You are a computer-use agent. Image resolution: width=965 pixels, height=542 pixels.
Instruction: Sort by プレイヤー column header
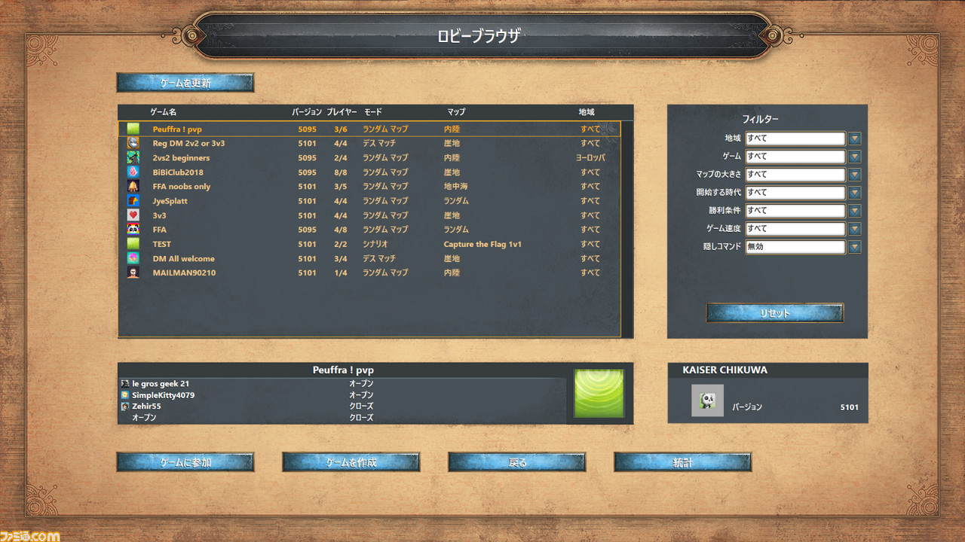342,112
